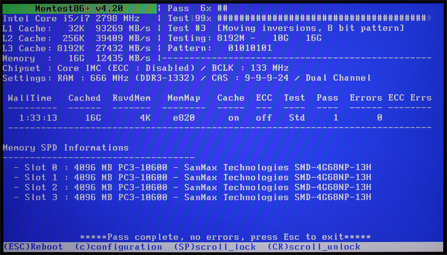Select the (SP)scroll_lock option
The height and width of the screenshot is (255, 447).
click(215, 247)
